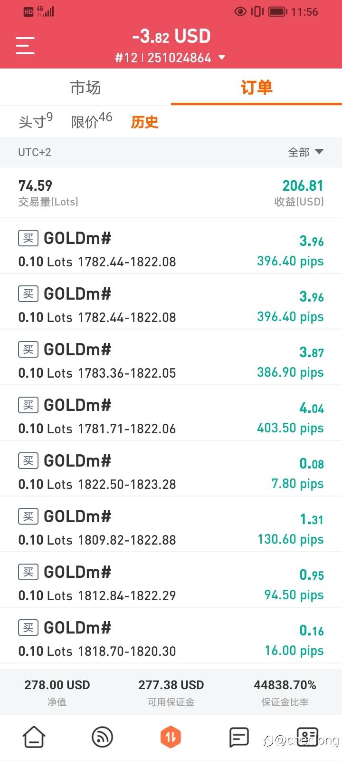
Task: Select the 历史 history sub-tab
Action: click(x=144, y=122)
